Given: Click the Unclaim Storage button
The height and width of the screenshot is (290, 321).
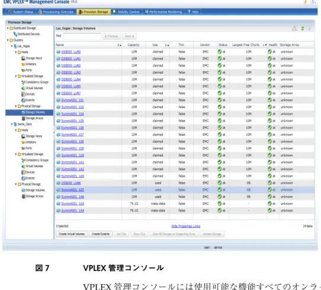Looking at the screenshot, I should pyautogui.click(x=212, y=234).
